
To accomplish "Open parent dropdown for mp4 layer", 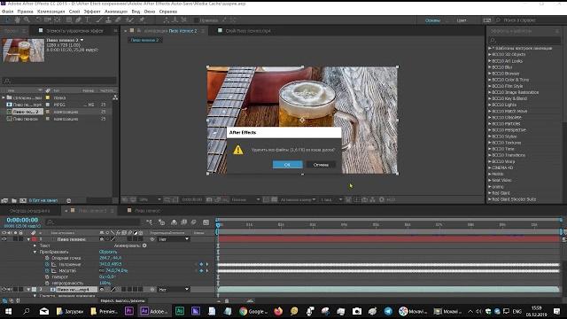I will pyautogui.click(x=174, y=290).
